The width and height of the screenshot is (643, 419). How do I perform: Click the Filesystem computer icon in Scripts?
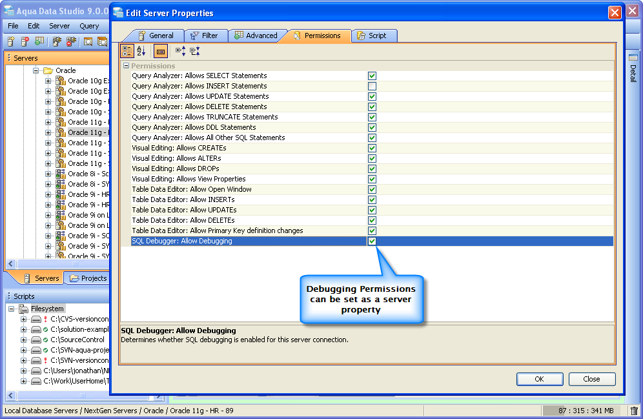coord(24,309)
